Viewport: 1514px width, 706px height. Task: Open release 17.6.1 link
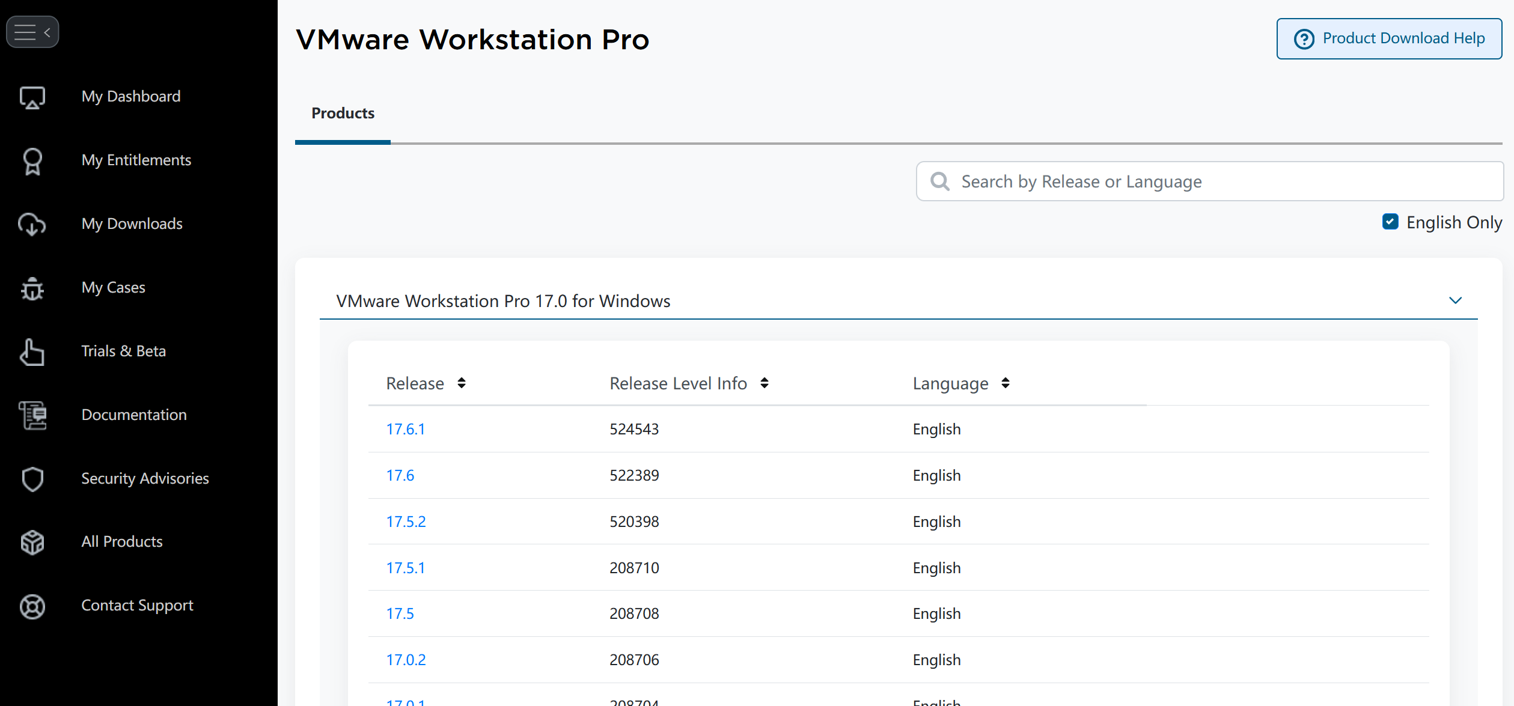click(406, 429)
